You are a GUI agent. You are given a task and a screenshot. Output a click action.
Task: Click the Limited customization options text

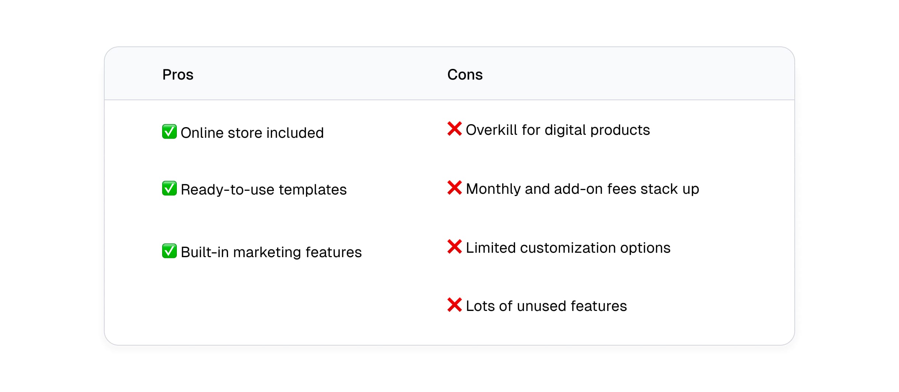tap(568, 248)
